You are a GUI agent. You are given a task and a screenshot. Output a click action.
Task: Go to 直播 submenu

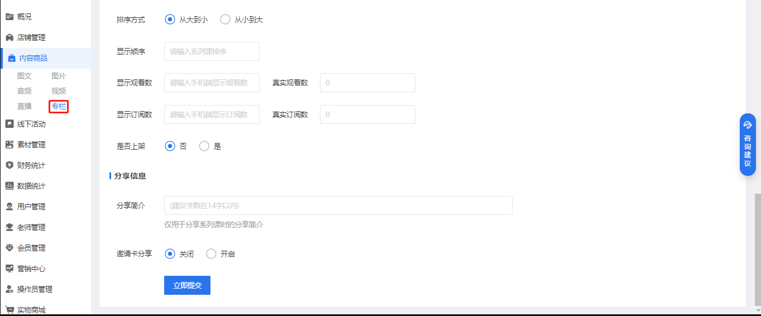click(25, 106)
